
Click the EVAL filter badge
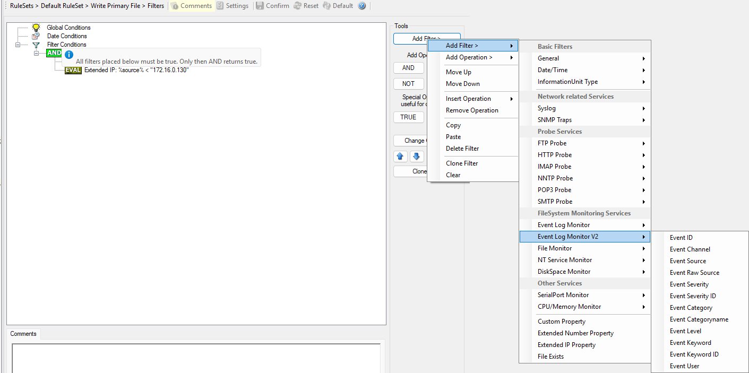73,70
